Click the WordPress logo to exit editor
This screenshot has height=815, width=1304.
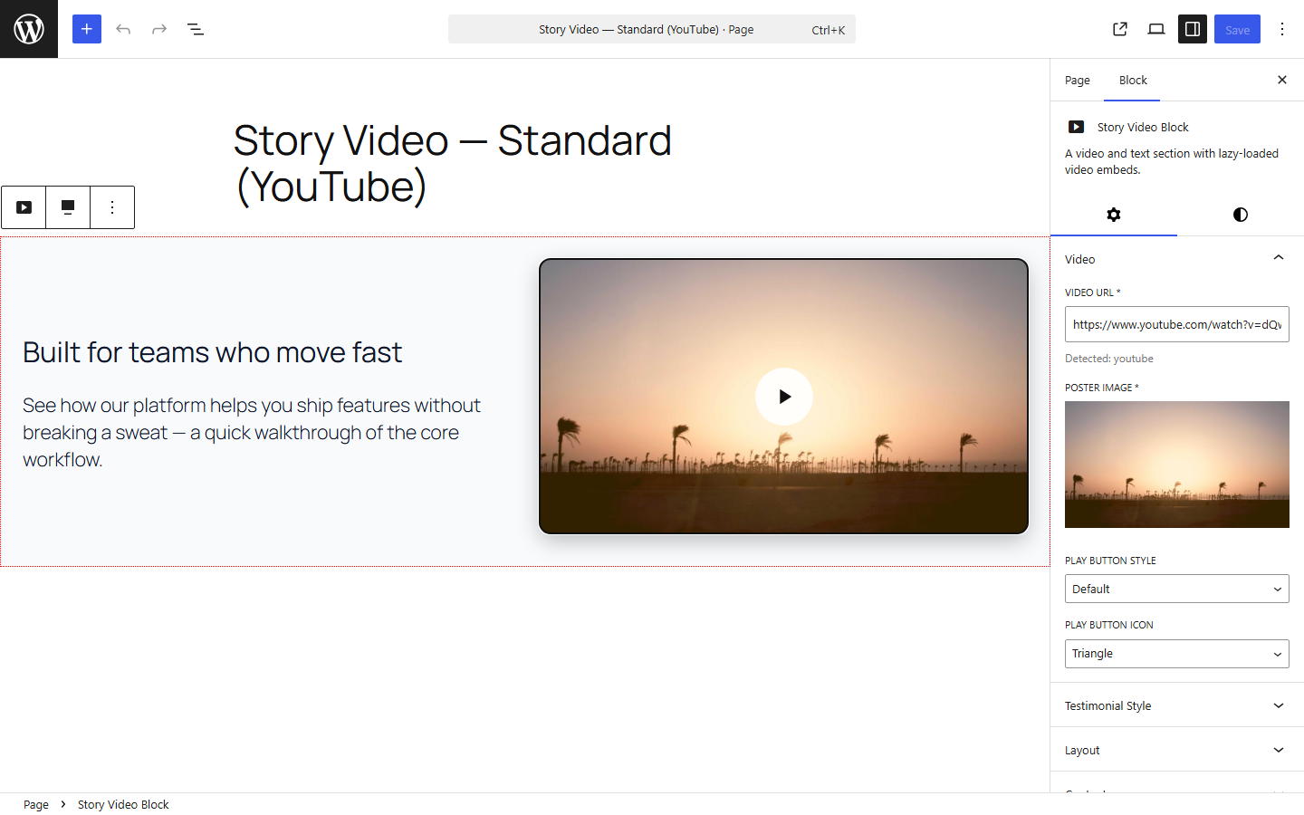29,29
